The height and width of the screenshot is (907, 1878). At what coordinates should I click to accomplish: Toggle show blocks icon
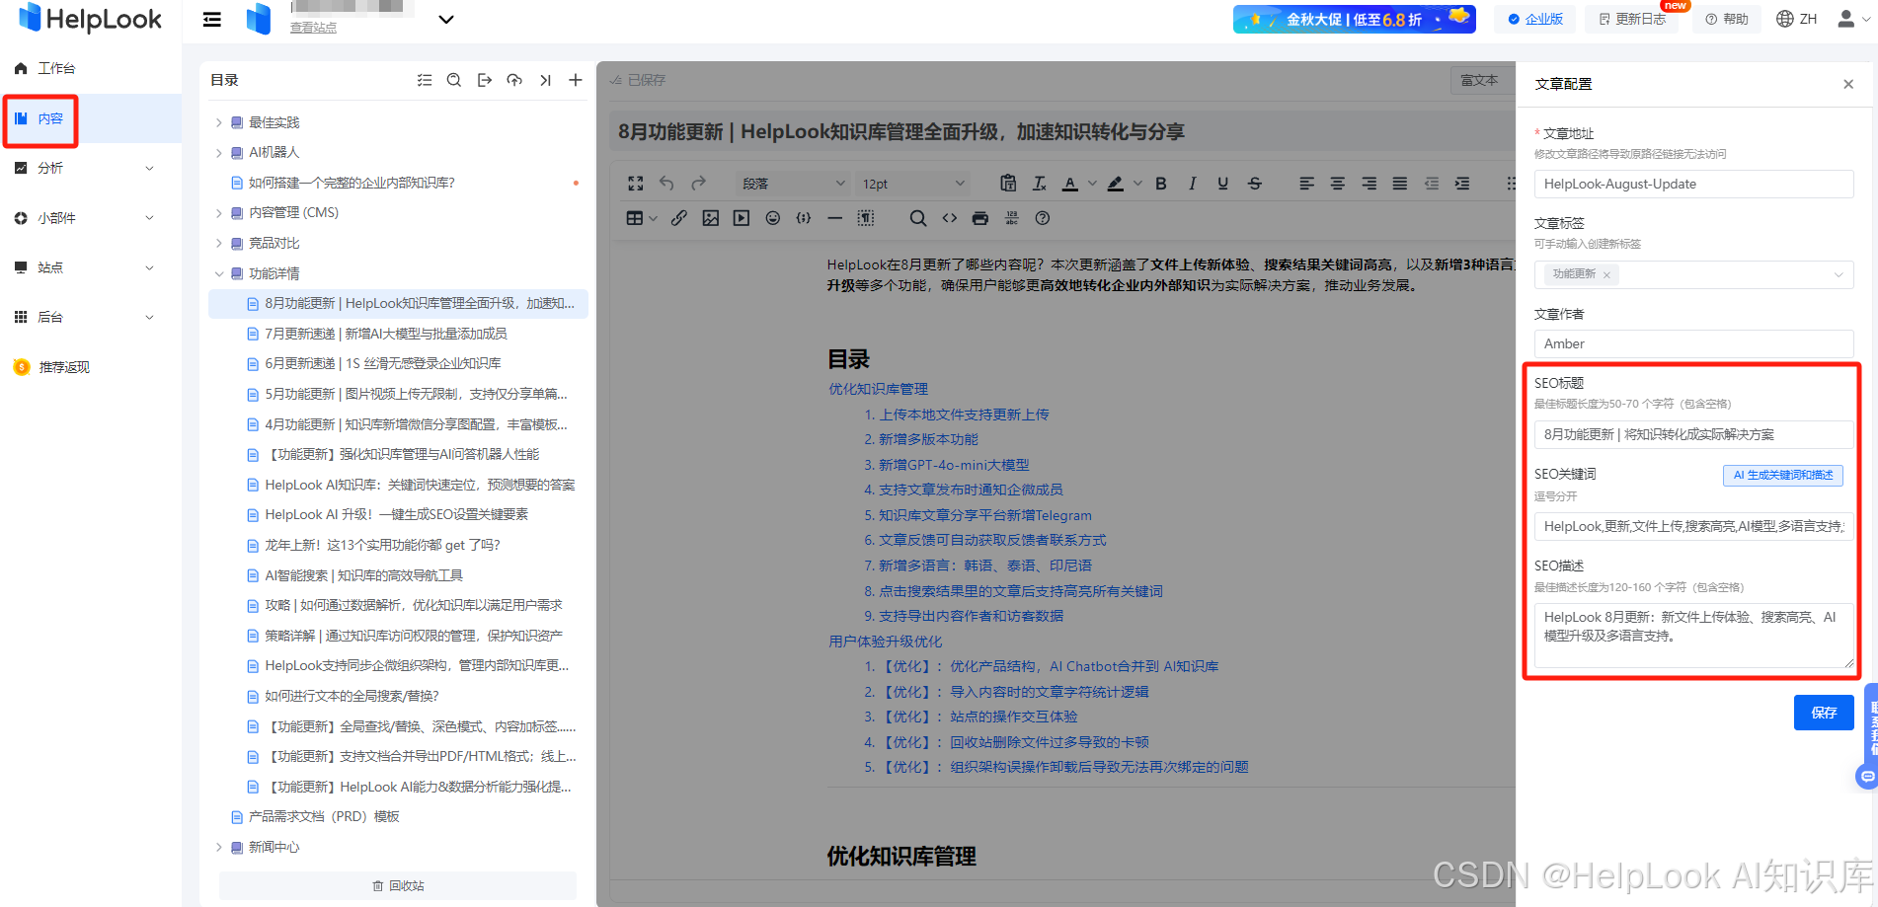[866, 218]
